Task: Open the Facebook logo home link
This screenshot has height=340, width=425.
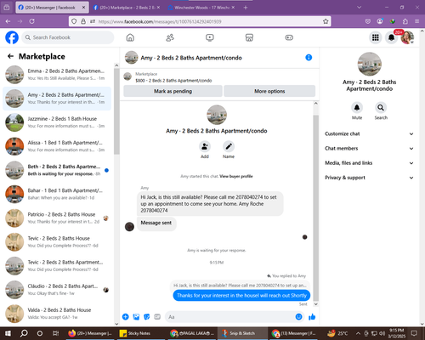Action: click(12, 37)
